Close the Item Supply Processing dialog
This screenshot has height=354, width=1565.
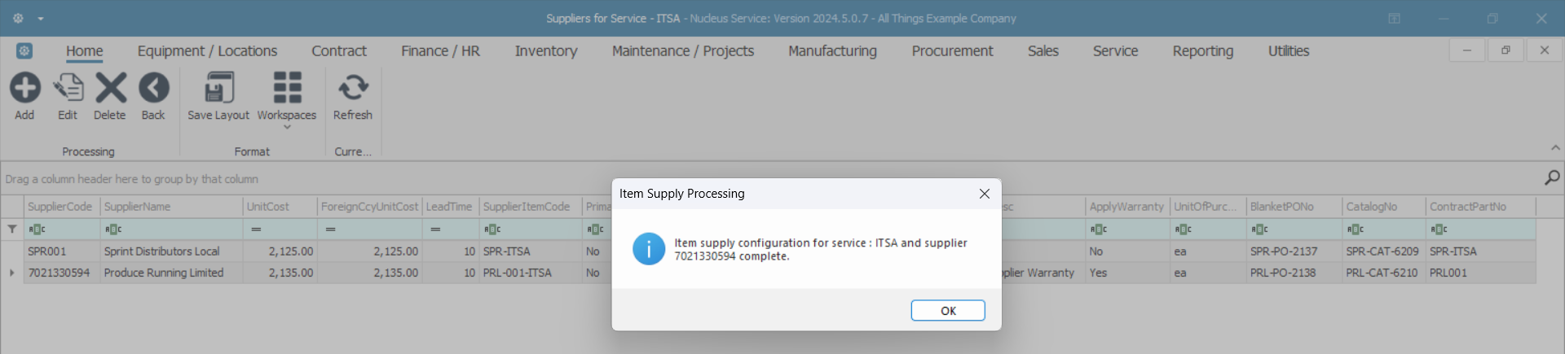pyautogui.click(x=984, y=194)
